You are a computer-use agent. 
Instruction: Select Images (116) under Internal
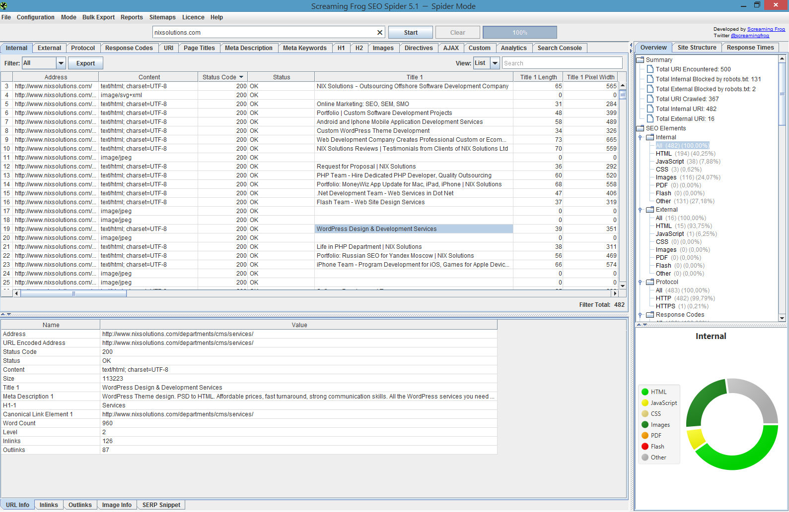[x=688, y=177]
